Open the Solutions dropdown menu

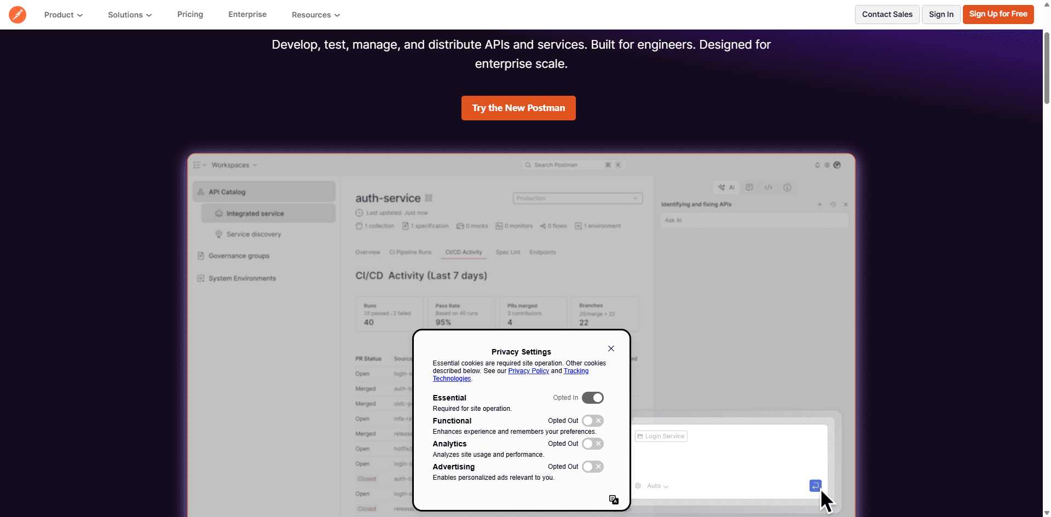coord(130,15)
